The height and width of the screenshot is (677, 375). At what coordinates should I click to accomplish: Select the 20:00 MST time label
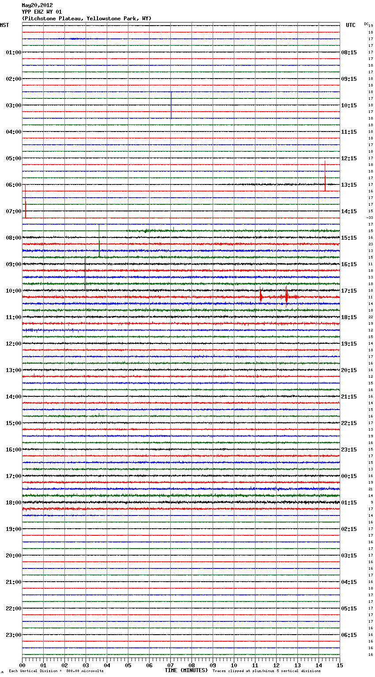pos(14,556)
